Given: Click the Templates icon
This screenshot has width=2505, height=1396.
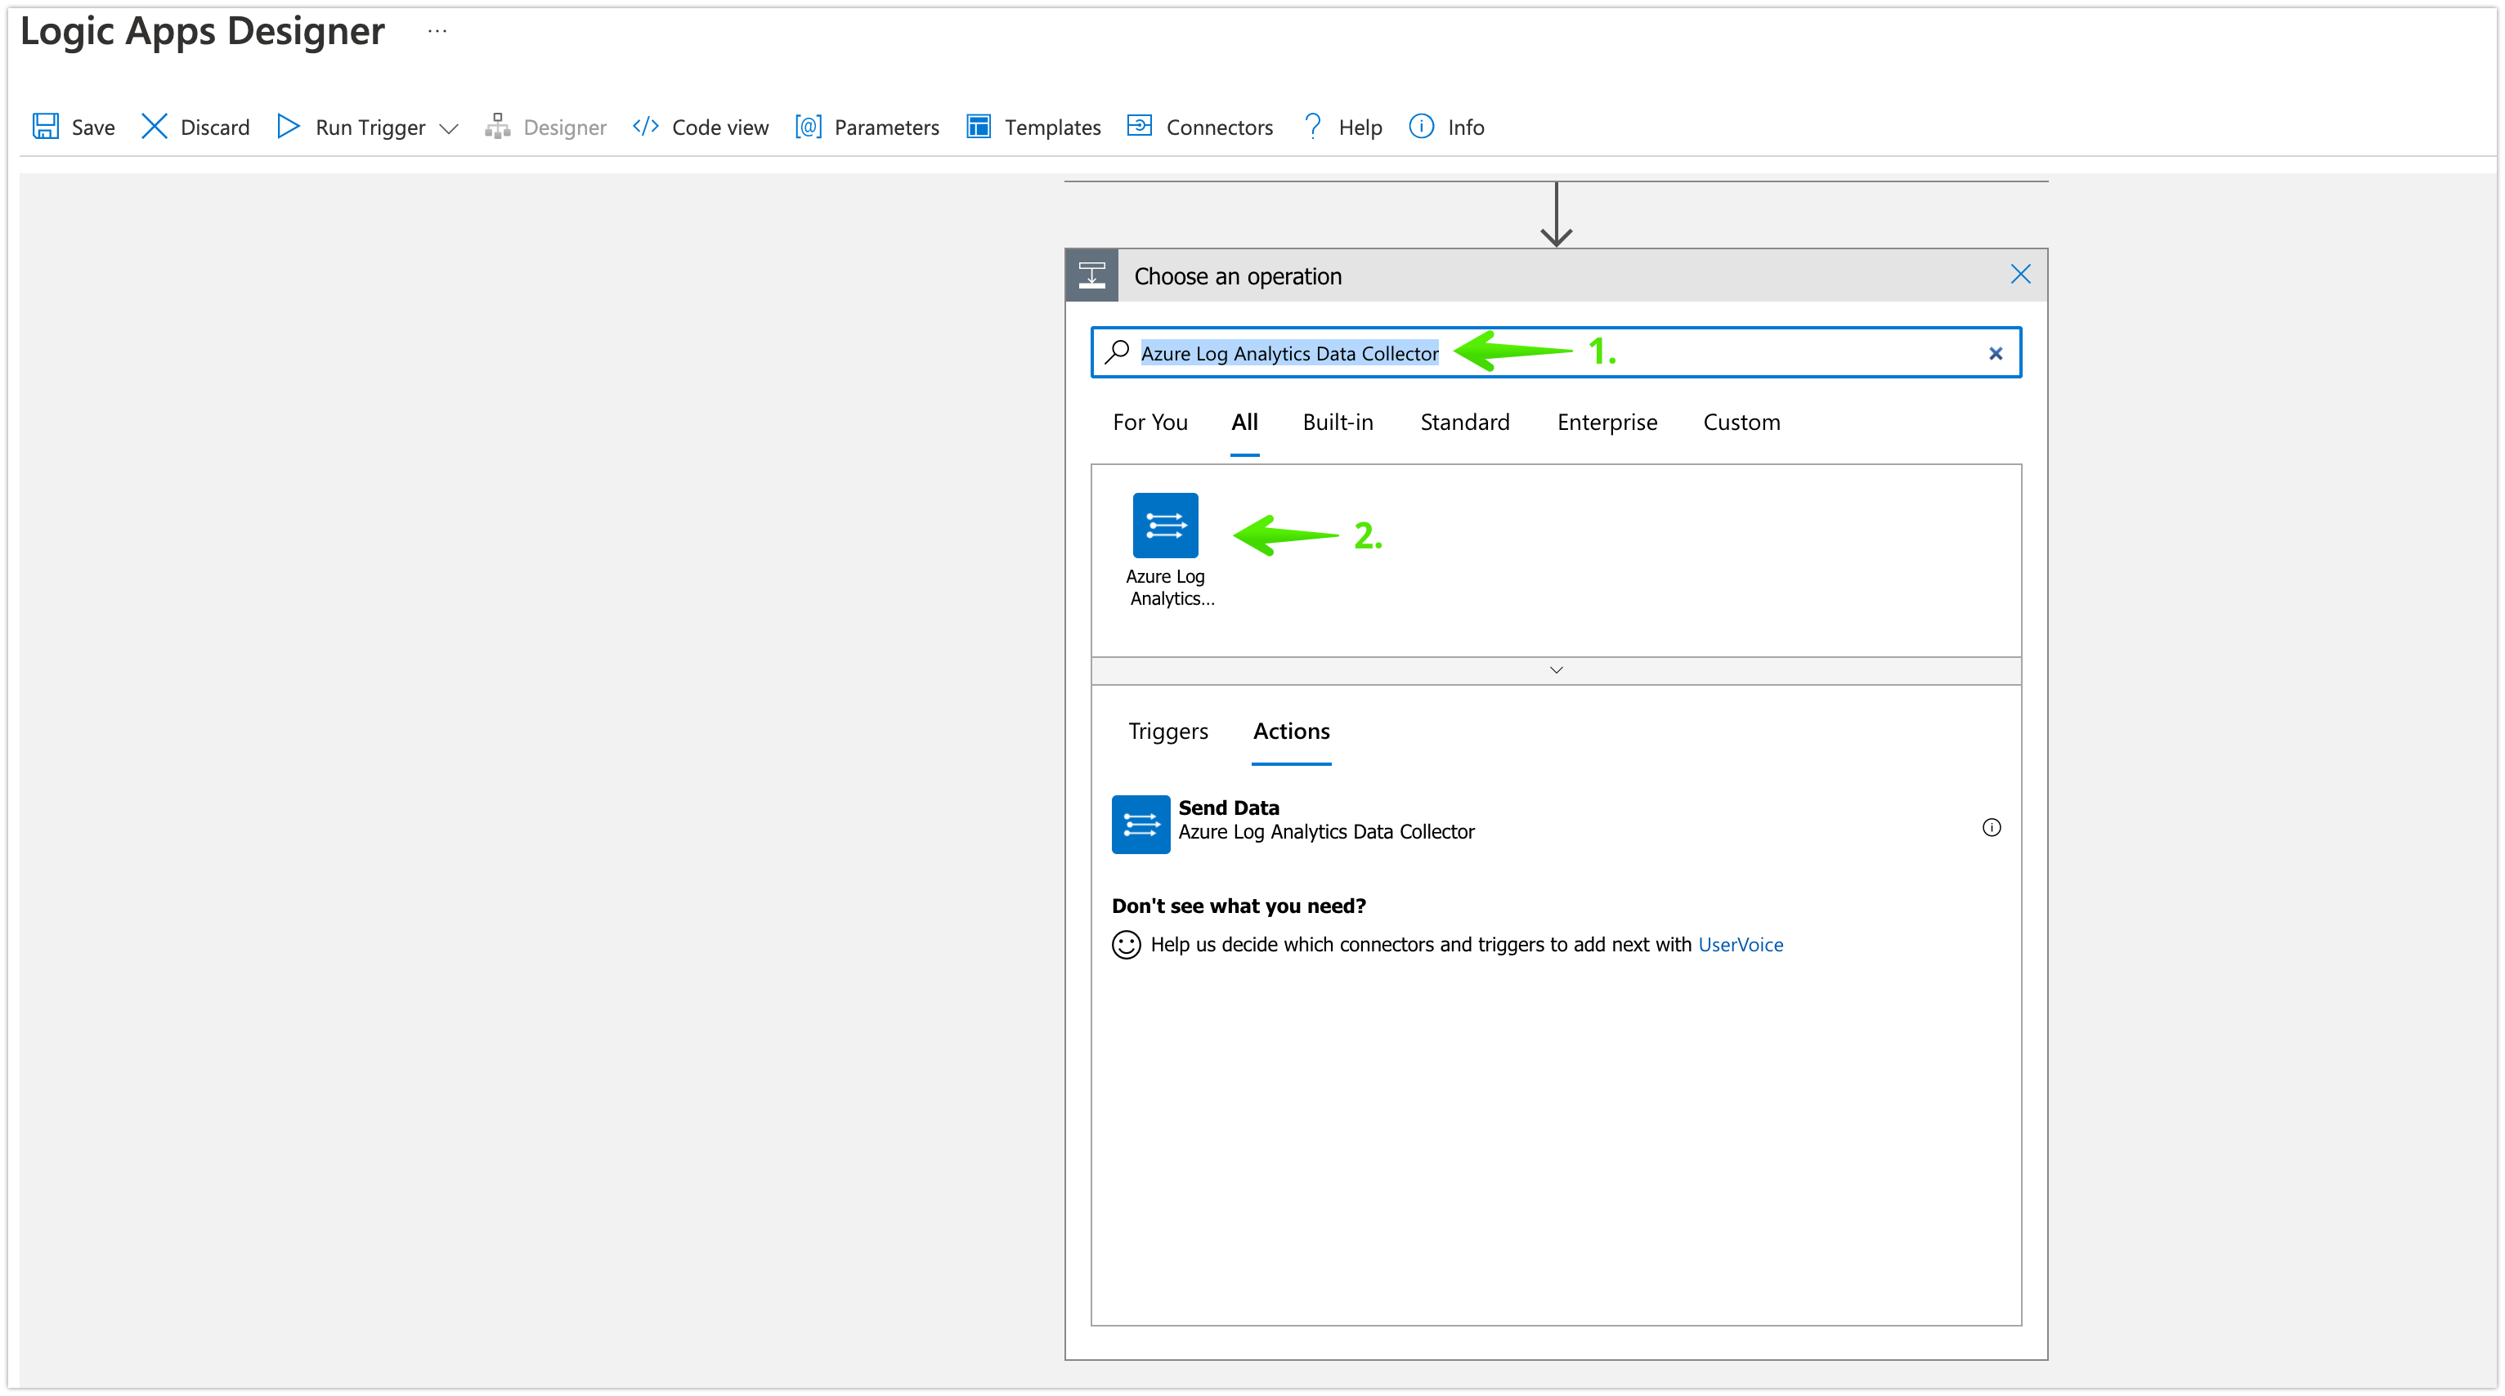Looking at the screenshot, I should [979, 127].
